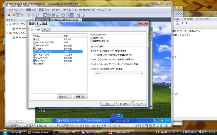Screen dimensions: 217x135
Task: Click the Take Snapshot toolbar icon
Action: (29, 15)
